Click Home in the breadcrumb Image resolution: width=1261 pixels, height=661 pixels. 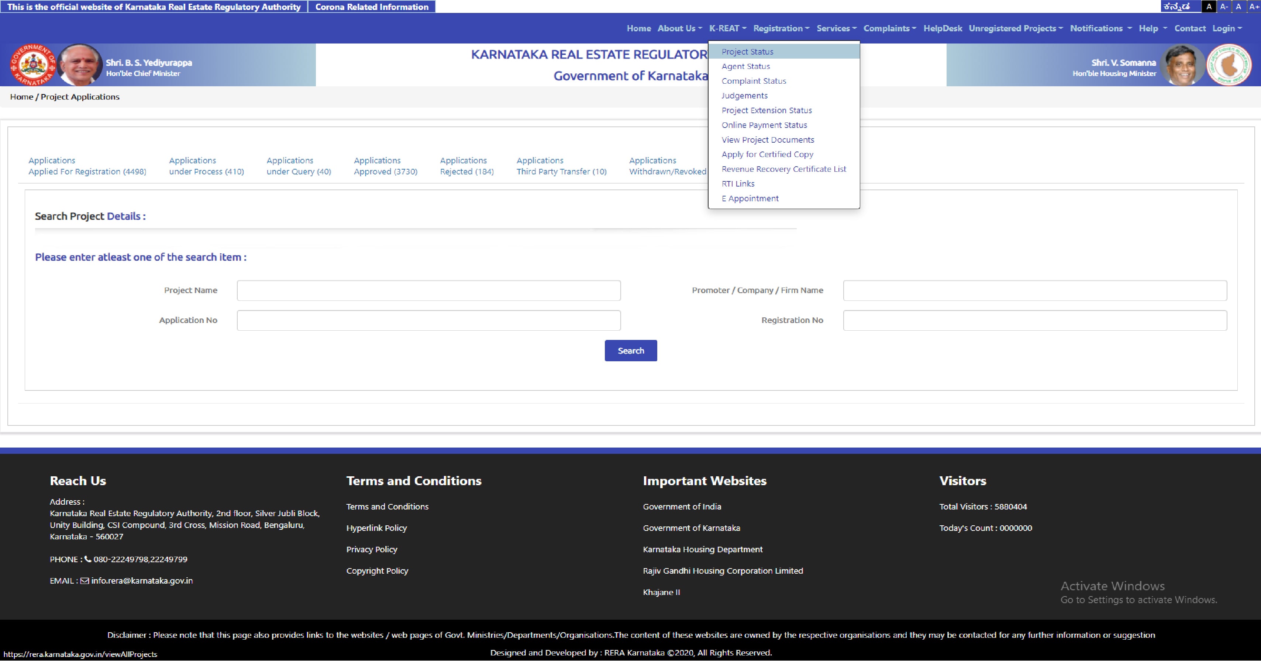click(x=21, y=97)
